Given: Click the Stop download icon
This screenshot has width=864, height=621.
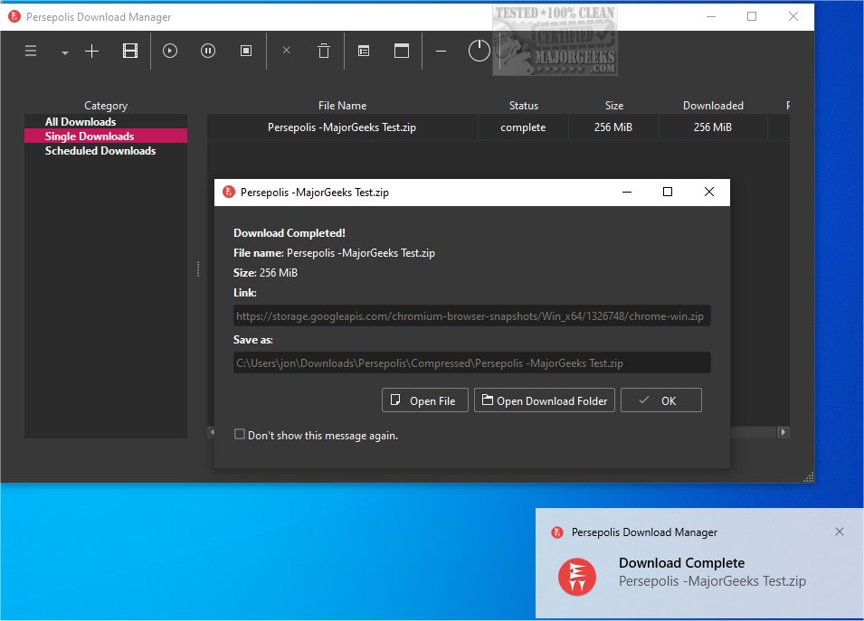Looking at the screenshot, I should click(x=245, y=51).
